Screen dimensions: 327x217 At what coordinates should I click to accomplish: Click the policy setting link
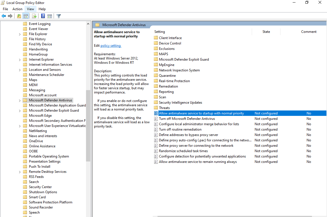click(x=111, y=45)
